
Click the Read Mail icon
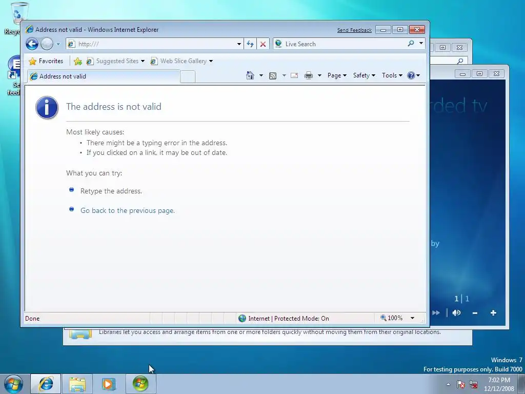tap(294, 75)
